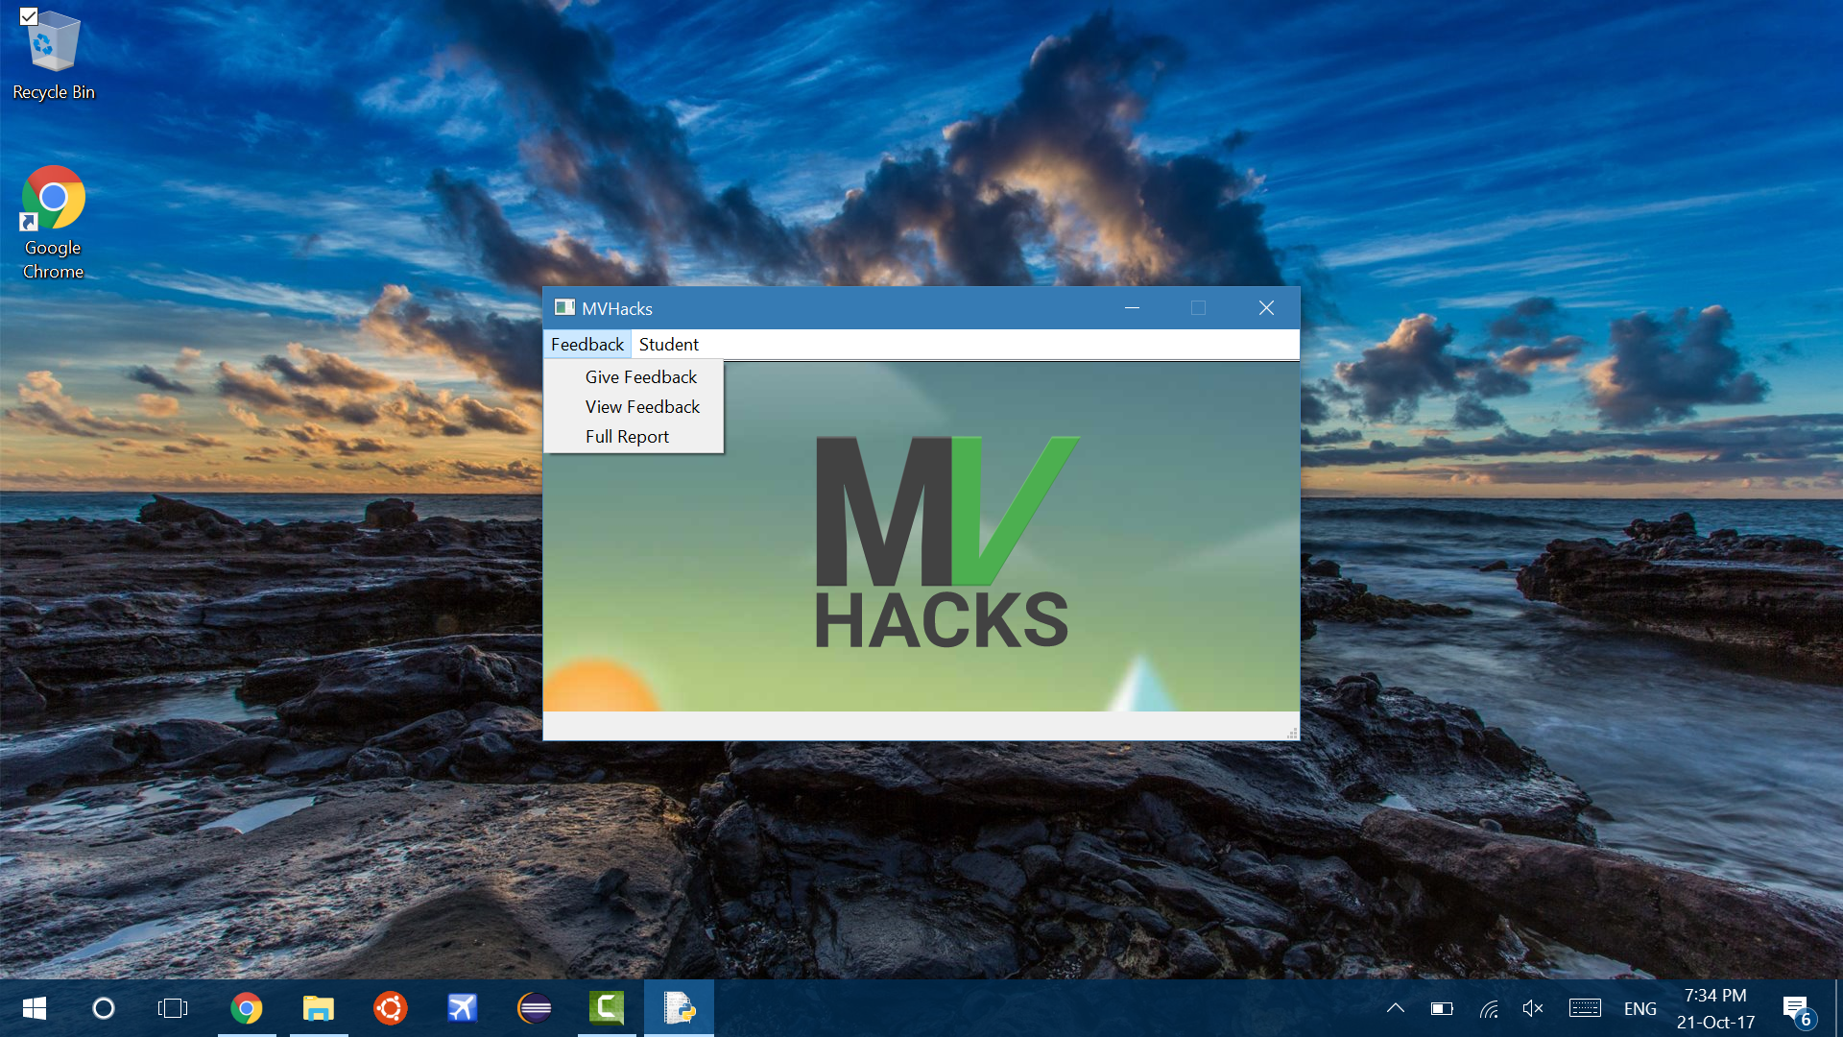The image size is (1843, 1037).
Task: Unmute the volume tray icon
Action: click(1533, 1008)
